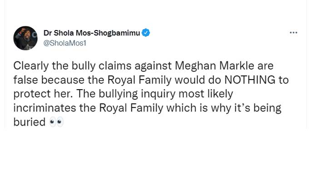Open Dr Shola Mos-Shogbamimu's profile picture
The image size is (318, 182).
25,38
